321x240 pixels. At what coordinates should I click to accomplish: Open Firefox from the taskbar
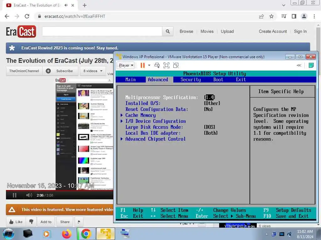pyautogui.click(x=66, y=234)
